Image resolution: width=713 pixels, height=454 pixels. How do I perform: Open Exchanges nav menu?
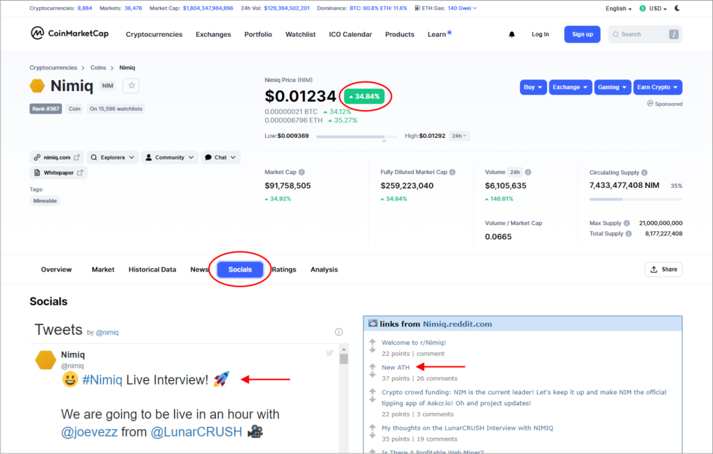tap(213, 34)
